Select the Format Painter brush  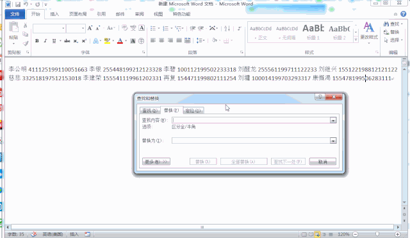tap(25, 43)
